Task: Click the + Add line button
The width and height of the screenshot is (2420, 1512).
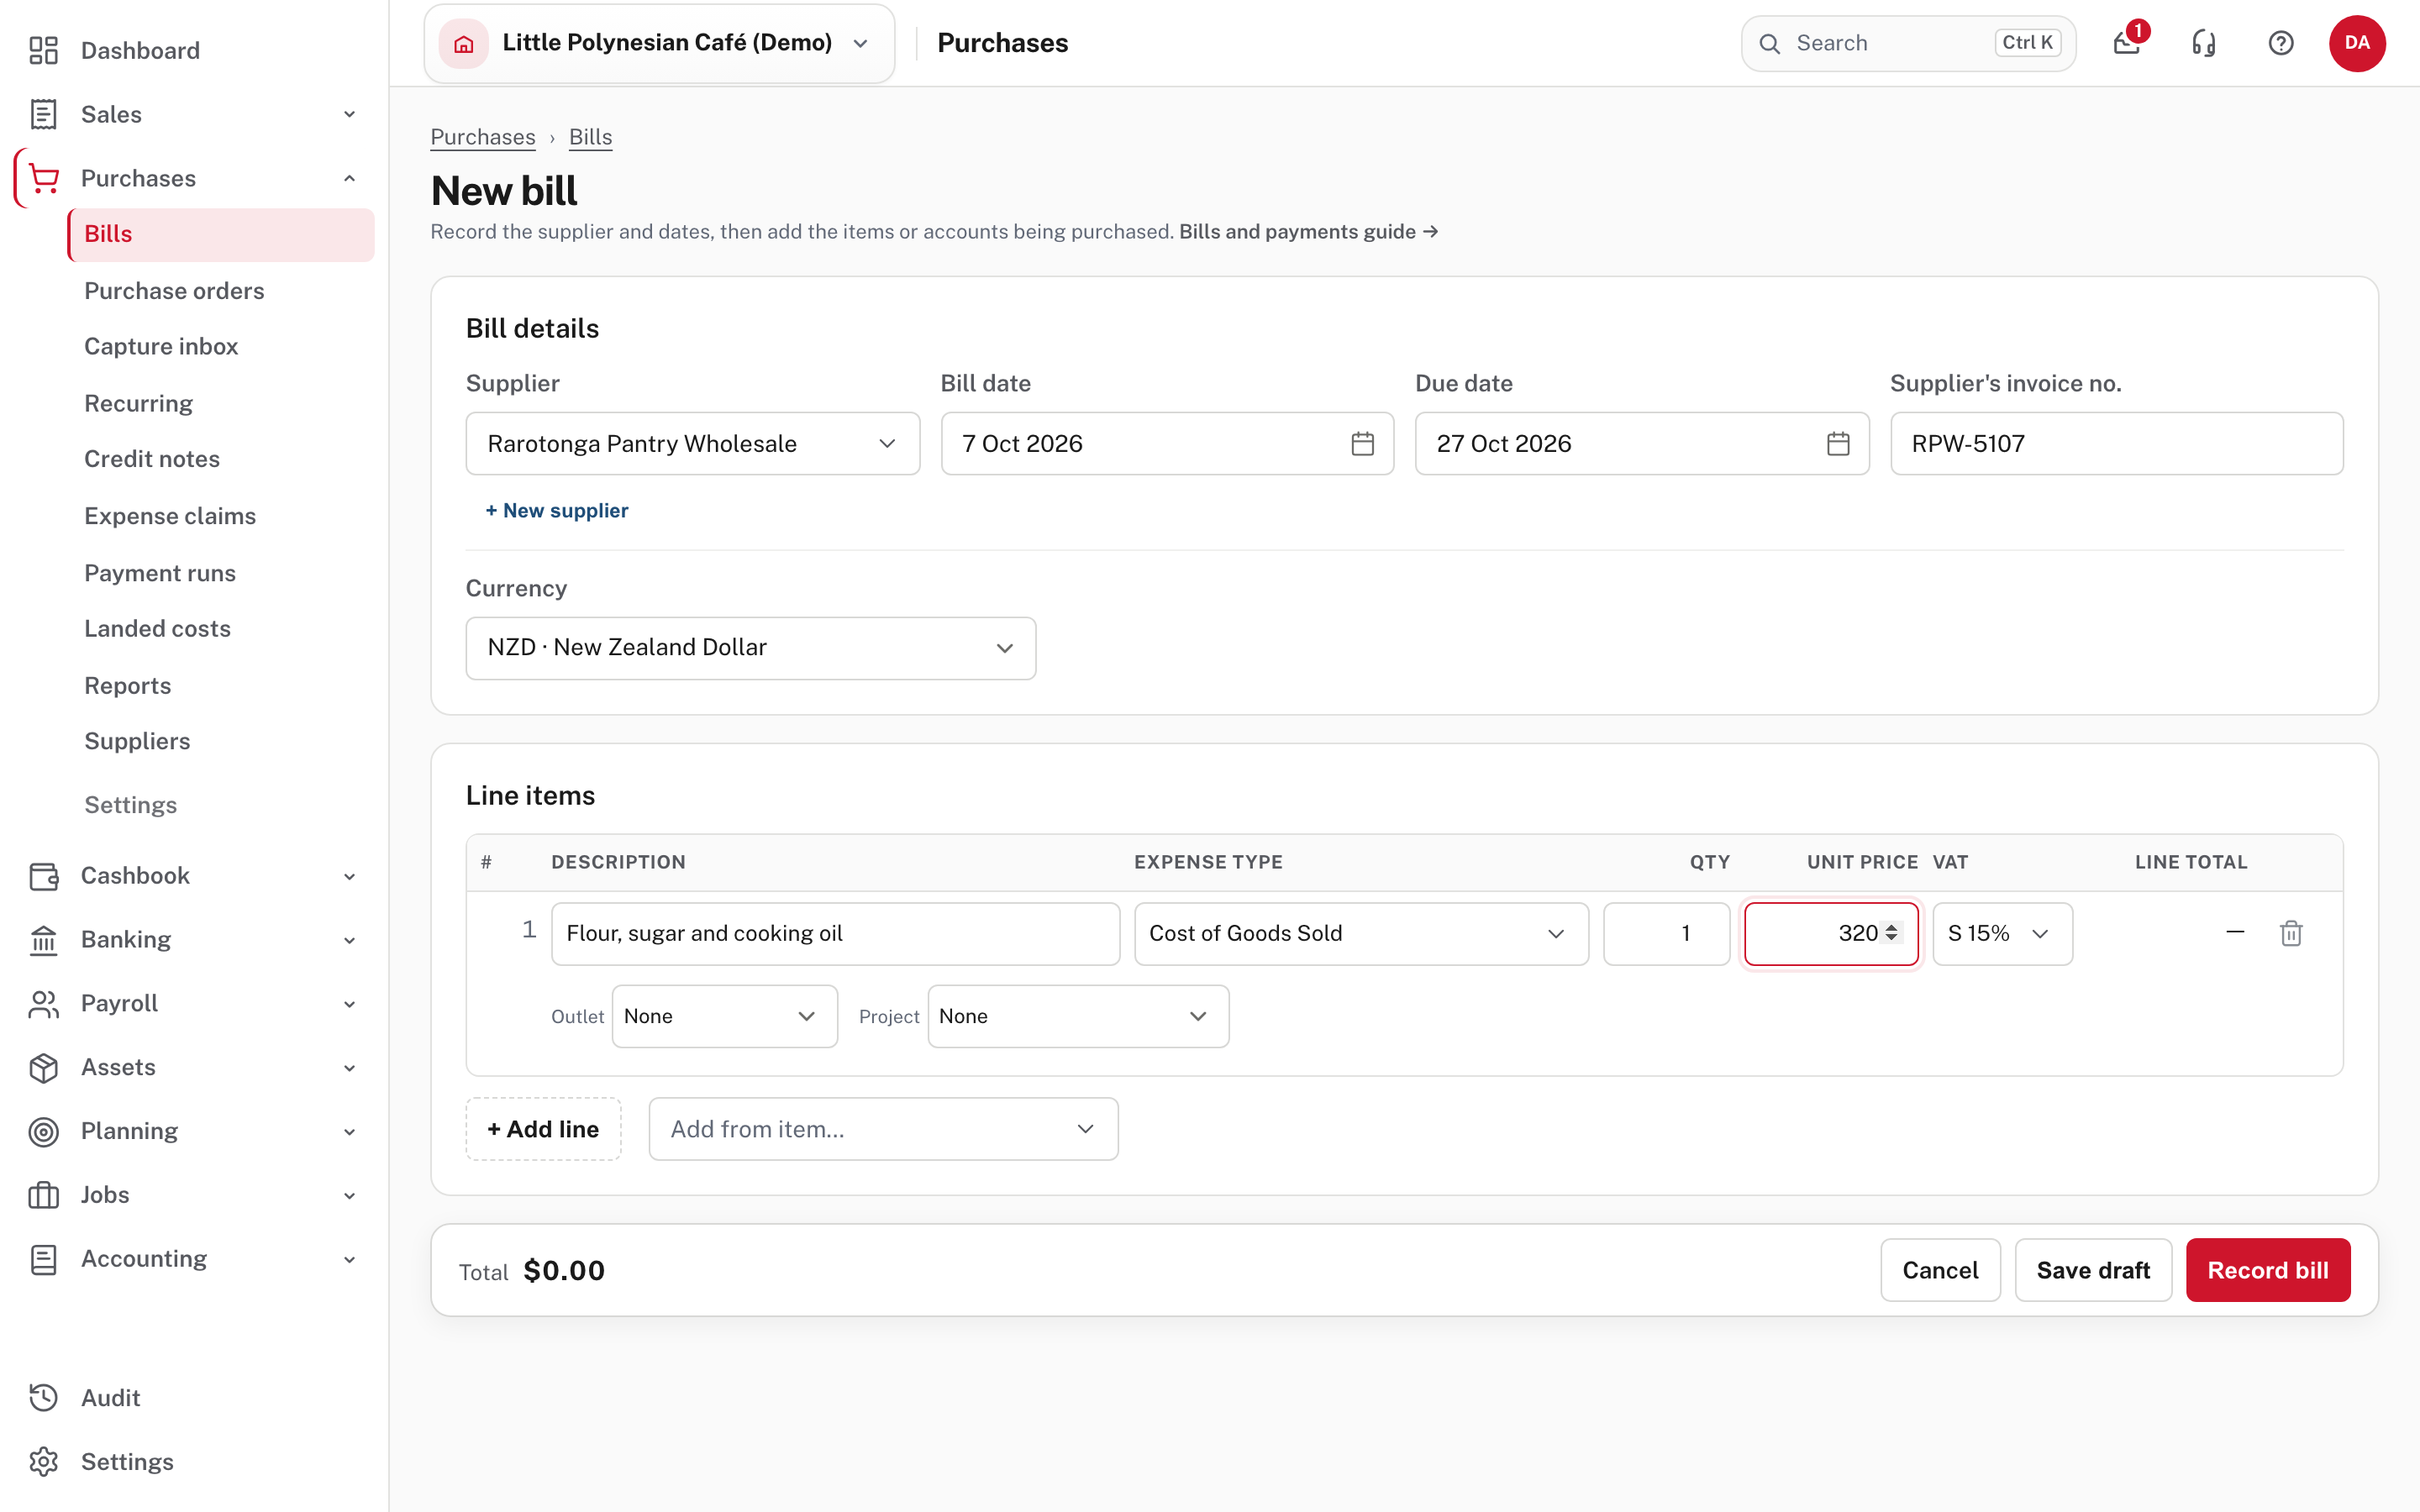Action: [x=543, y=1129]
